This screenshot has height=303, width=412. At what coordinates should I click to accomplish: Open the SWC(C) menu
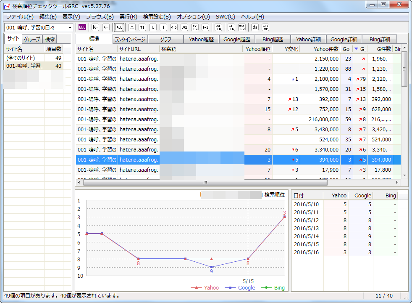click(x=226, y=17)
